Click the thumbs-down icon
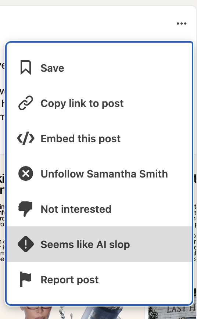Image resolution: width=197 pixels, height=319 pixels. [26, 209]
